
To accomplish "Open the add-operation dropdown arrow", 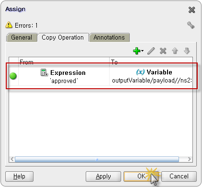I will point(142,51).
